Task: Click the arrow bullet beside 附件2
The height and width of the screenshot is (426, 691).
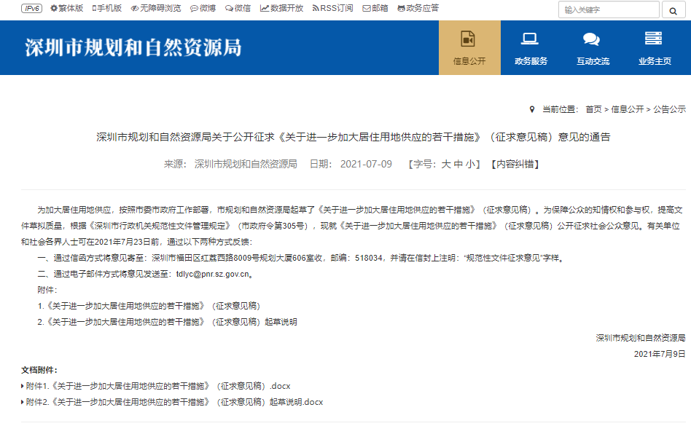Action: click(23, 402)
